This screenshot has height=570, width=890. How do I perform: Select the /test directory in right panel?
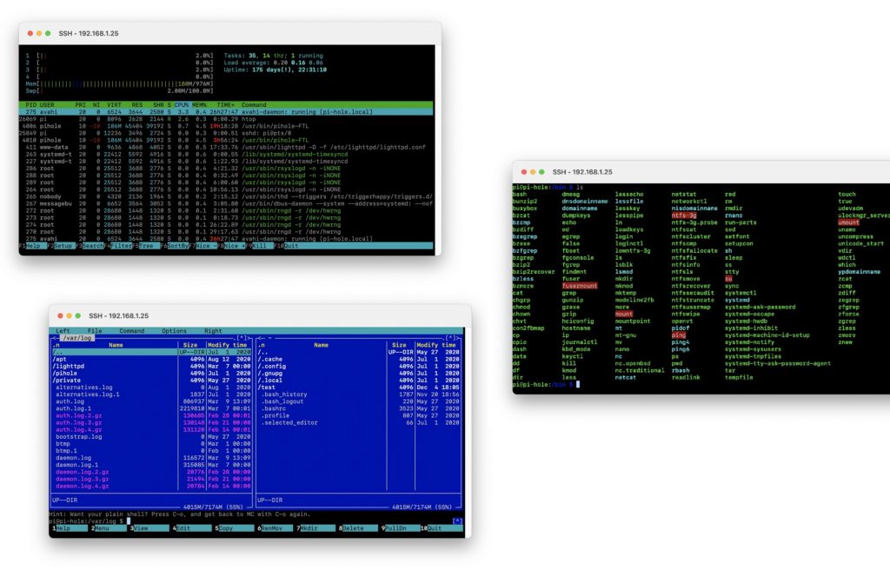pos(359,388)
